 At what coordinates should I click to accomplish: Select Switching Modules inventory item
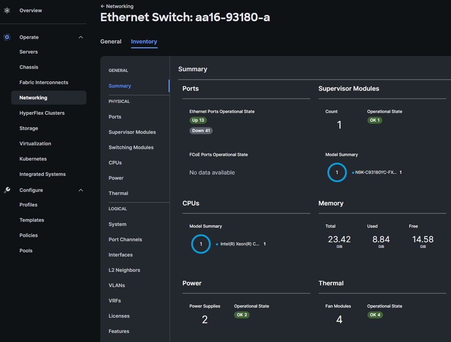[x=131, y=147]
